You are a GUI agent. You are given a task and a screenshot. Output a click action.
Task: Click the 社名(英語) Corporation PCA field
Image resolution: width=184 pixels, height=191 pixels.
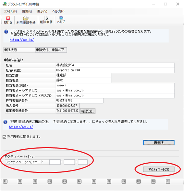pyautogui.click(x=115, y=70)
